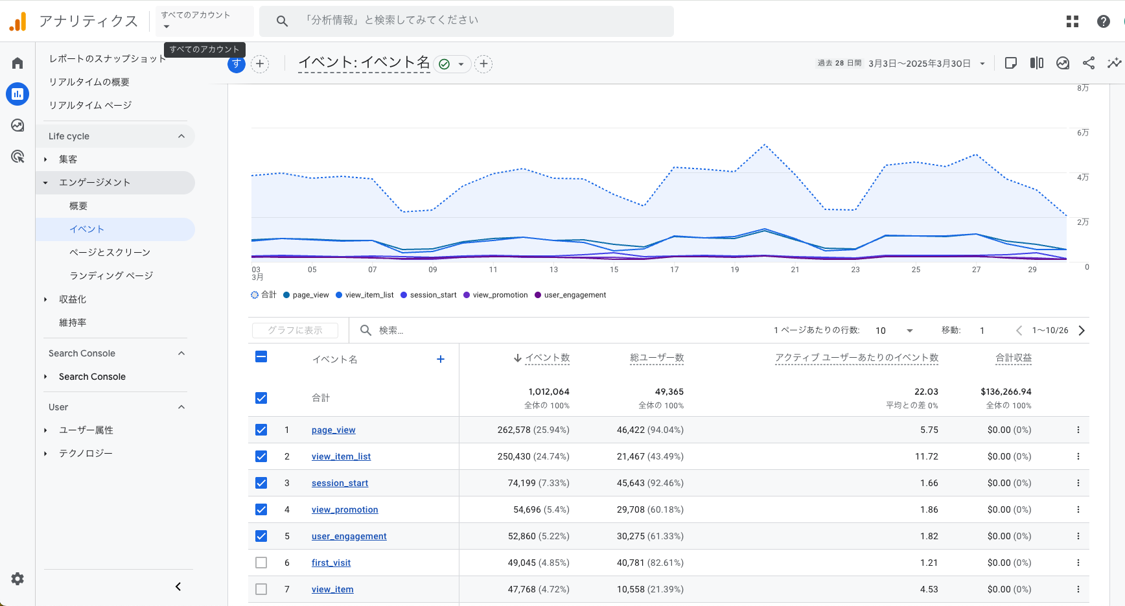Uncheck the 合計 totals row checkbox
The width and height of the screenshot is (1125, 606).
tap(261, 398)
